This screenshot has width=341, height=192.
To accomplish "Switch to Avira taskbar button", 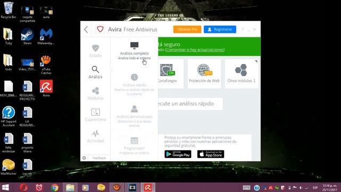I will pyautogui.click(x=148, y=187).
